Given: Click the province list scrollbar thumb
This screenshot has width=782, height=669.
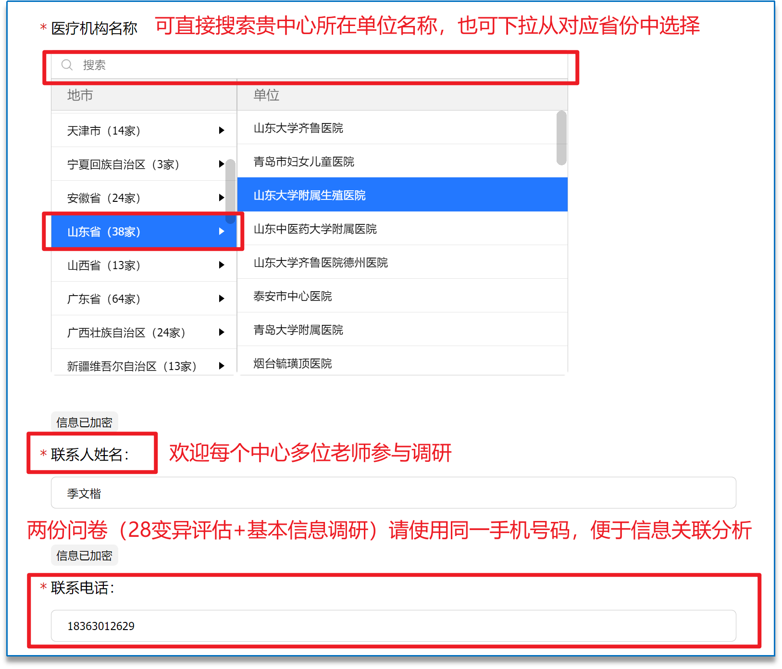Looking at the screenshot, I should tap(231, 191).
